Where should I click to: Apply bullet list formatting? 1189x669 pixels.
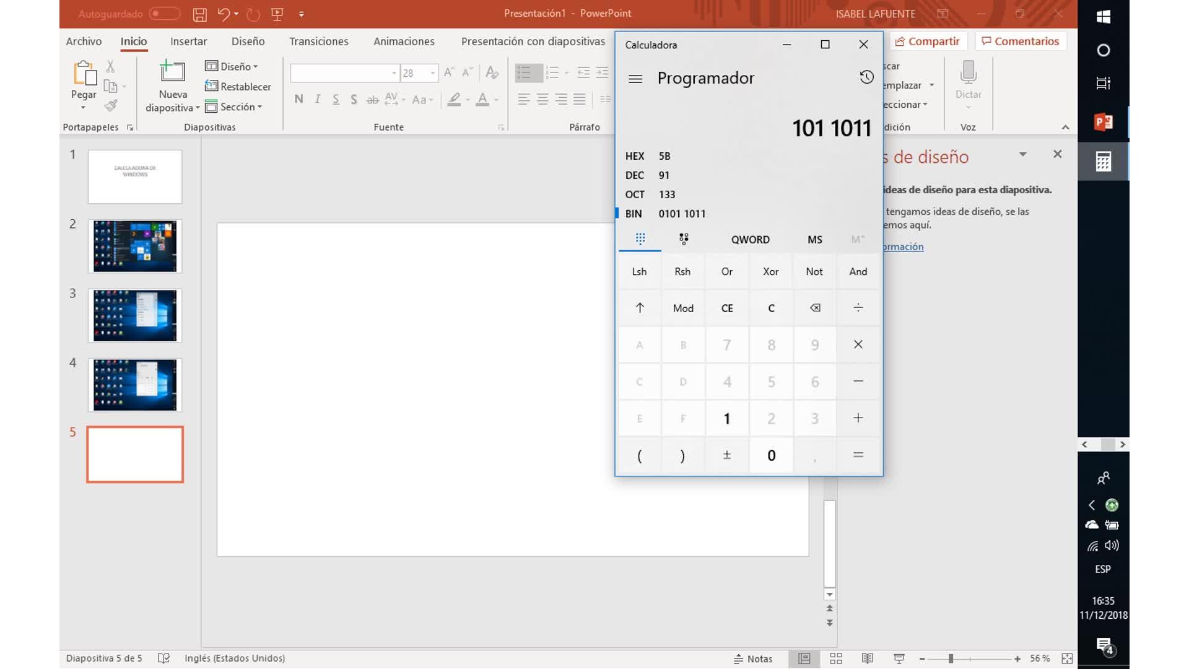coord(524,73)
